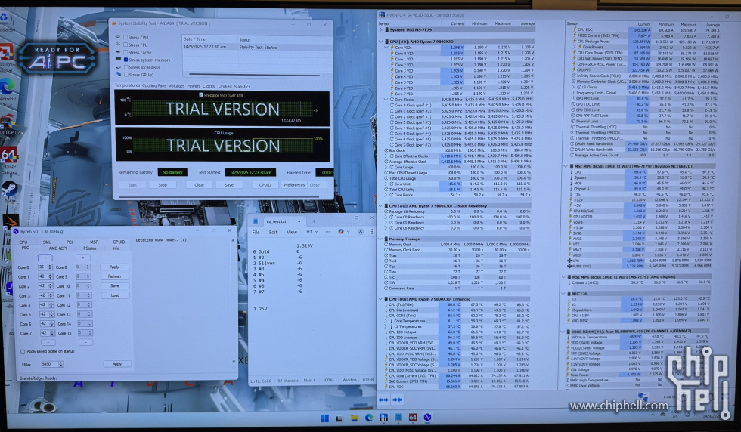The image size is (741, 432).
Task: Open AMD ACPI tab in Ryzen SDT
Action: tap(57, 248)
